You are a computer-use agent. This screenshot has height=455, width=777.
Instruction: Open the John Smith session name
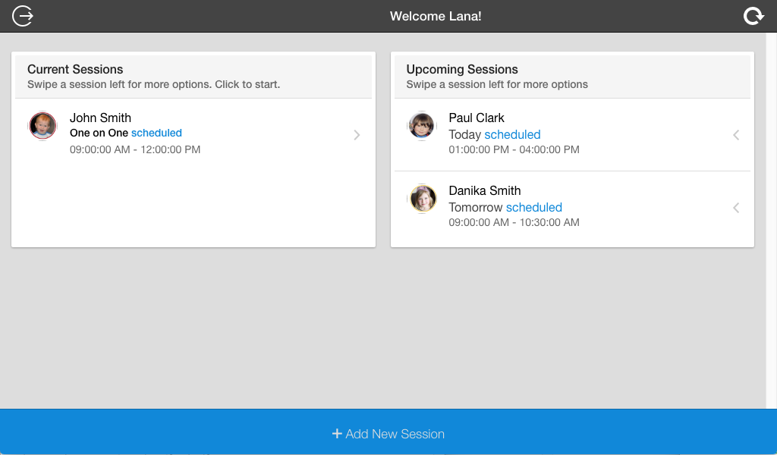[100, 118]
